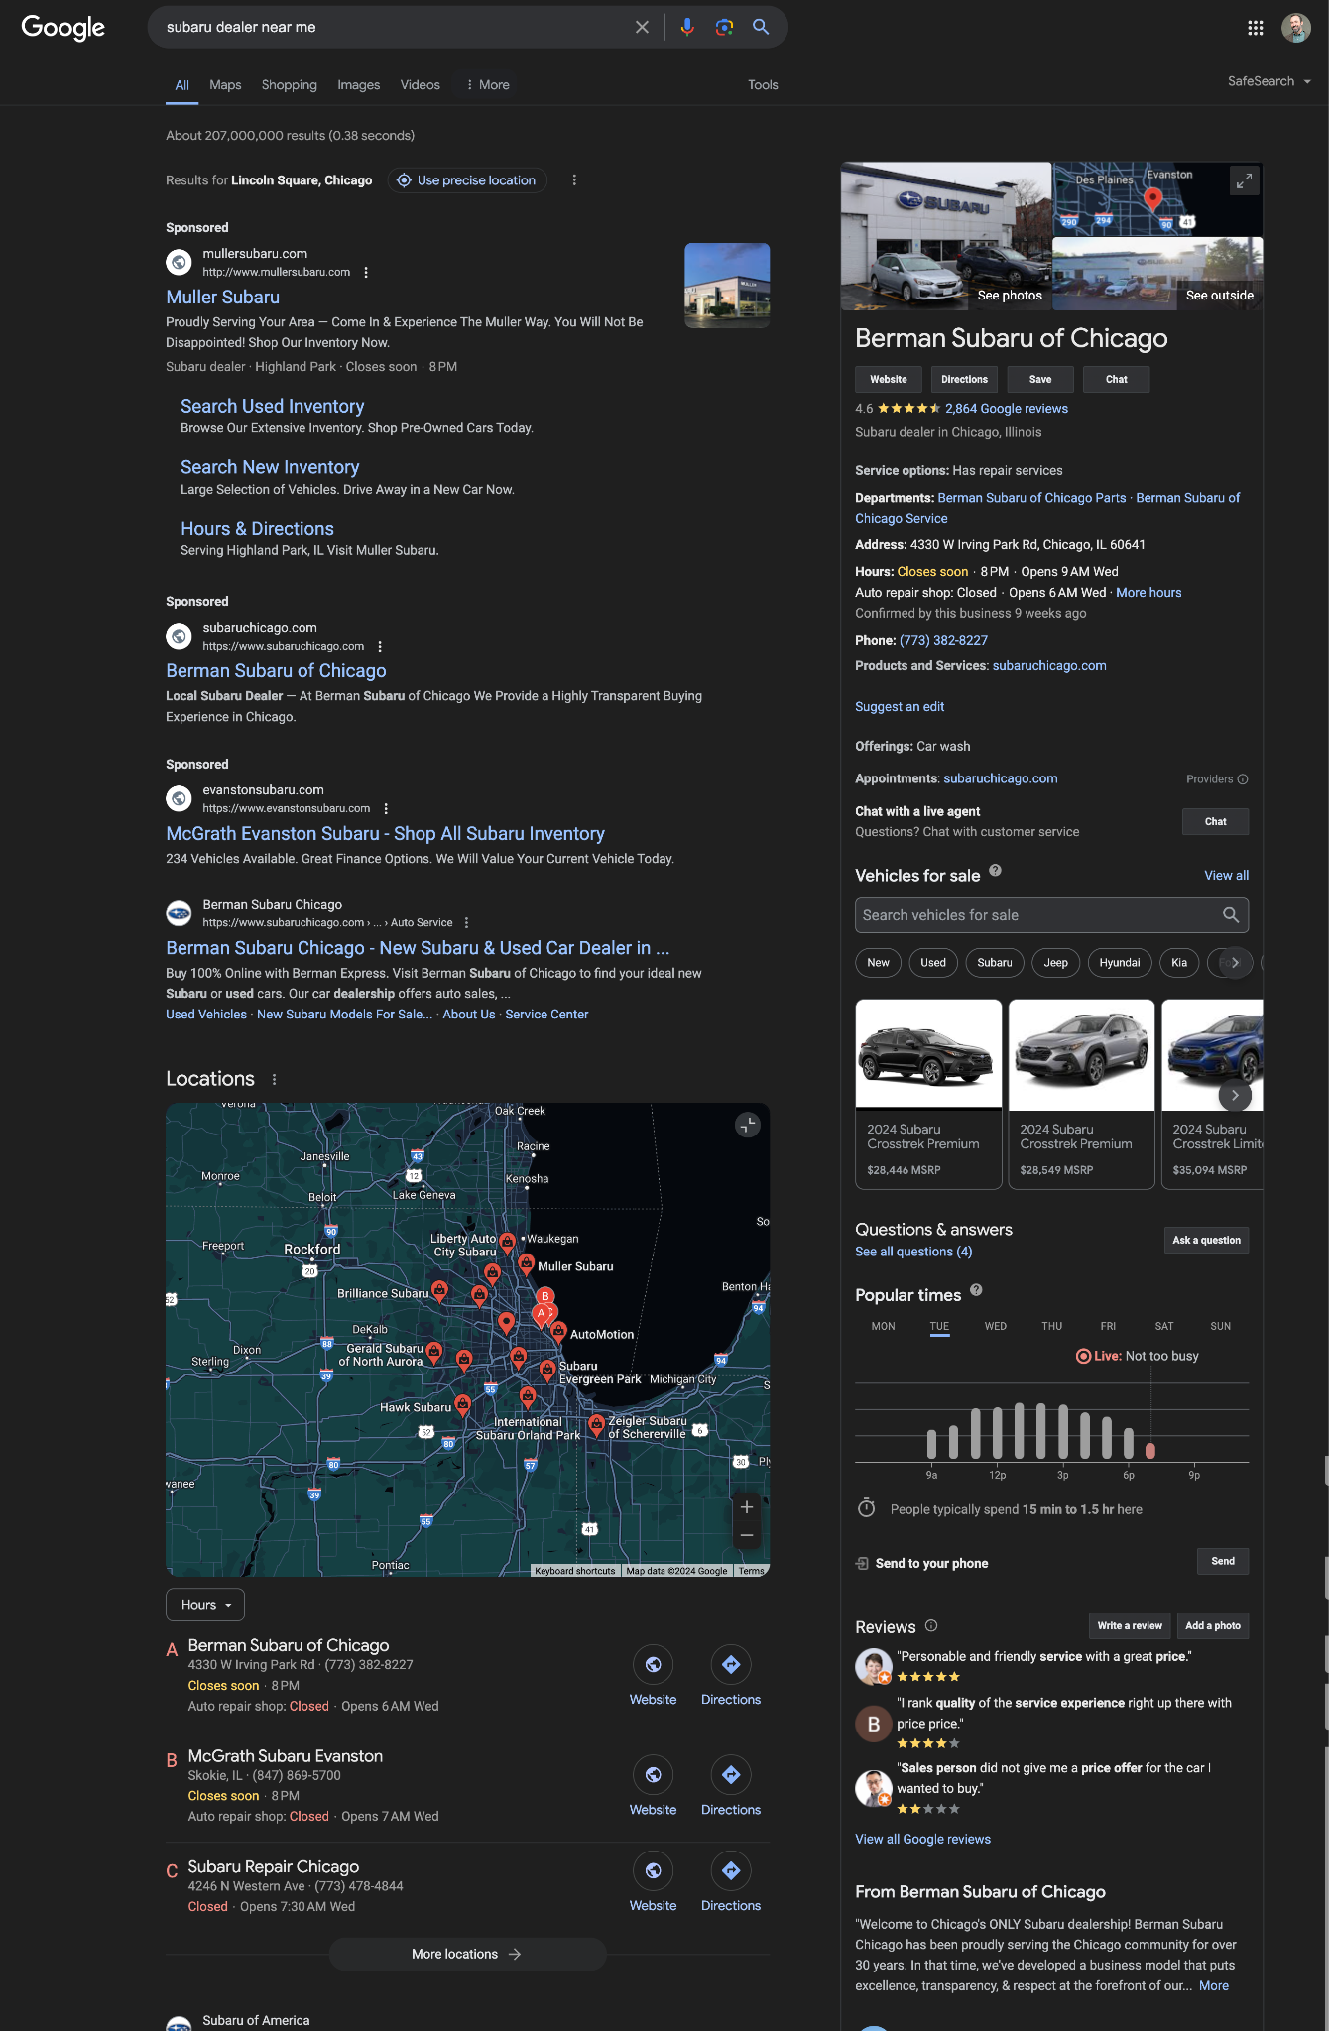Click Ask a question button

[x=1206, y=1241]
